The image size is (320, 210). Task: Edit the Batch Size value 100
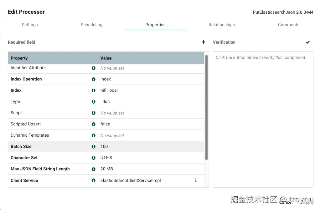(x=104, y=147)
